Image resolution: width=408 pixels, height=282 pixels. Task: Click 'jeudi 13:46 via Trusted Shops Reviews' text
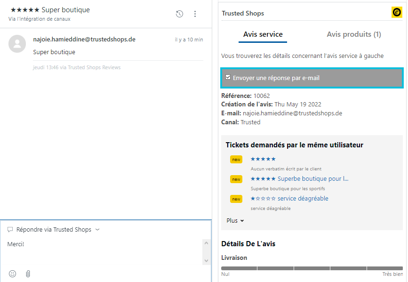pyautogui.click(x=77, y=67)
